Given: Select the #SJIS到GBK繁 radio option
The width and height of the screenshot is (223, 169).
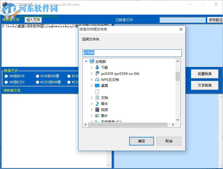Looking at the screenshot, I should coord(37,82).
